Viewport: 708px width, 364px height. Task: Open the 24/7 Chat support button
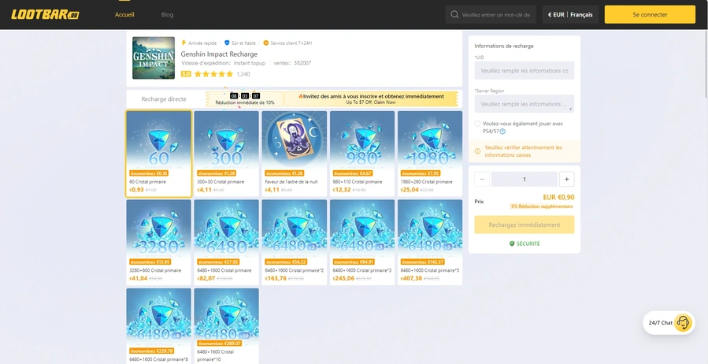669,323
